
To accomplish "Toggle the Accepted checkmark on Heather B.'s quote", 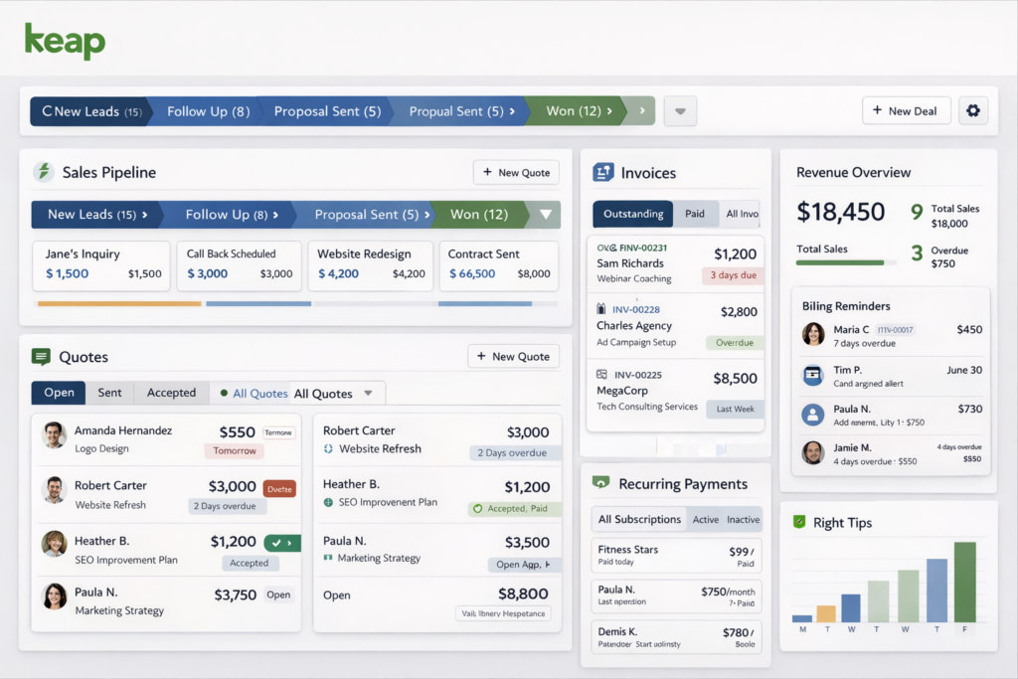I will (278, 543).
